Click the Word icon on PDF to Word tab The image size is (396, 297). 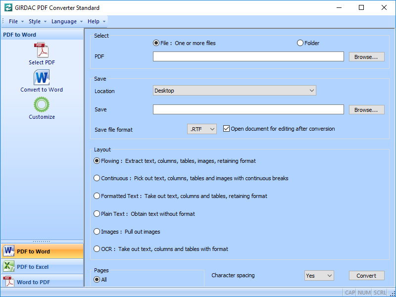(x=9, y=251)
